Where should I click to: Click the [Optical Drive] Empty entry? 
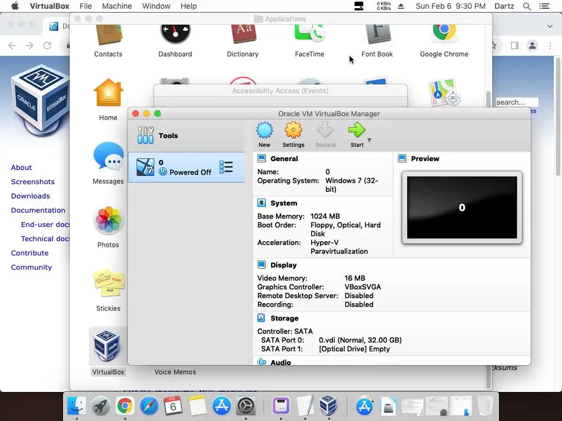pos(355,349)
